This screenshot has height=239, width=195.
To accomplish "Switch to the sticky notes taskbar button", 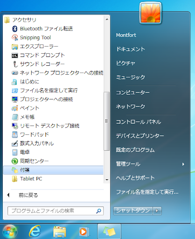I will click(109, 232).
